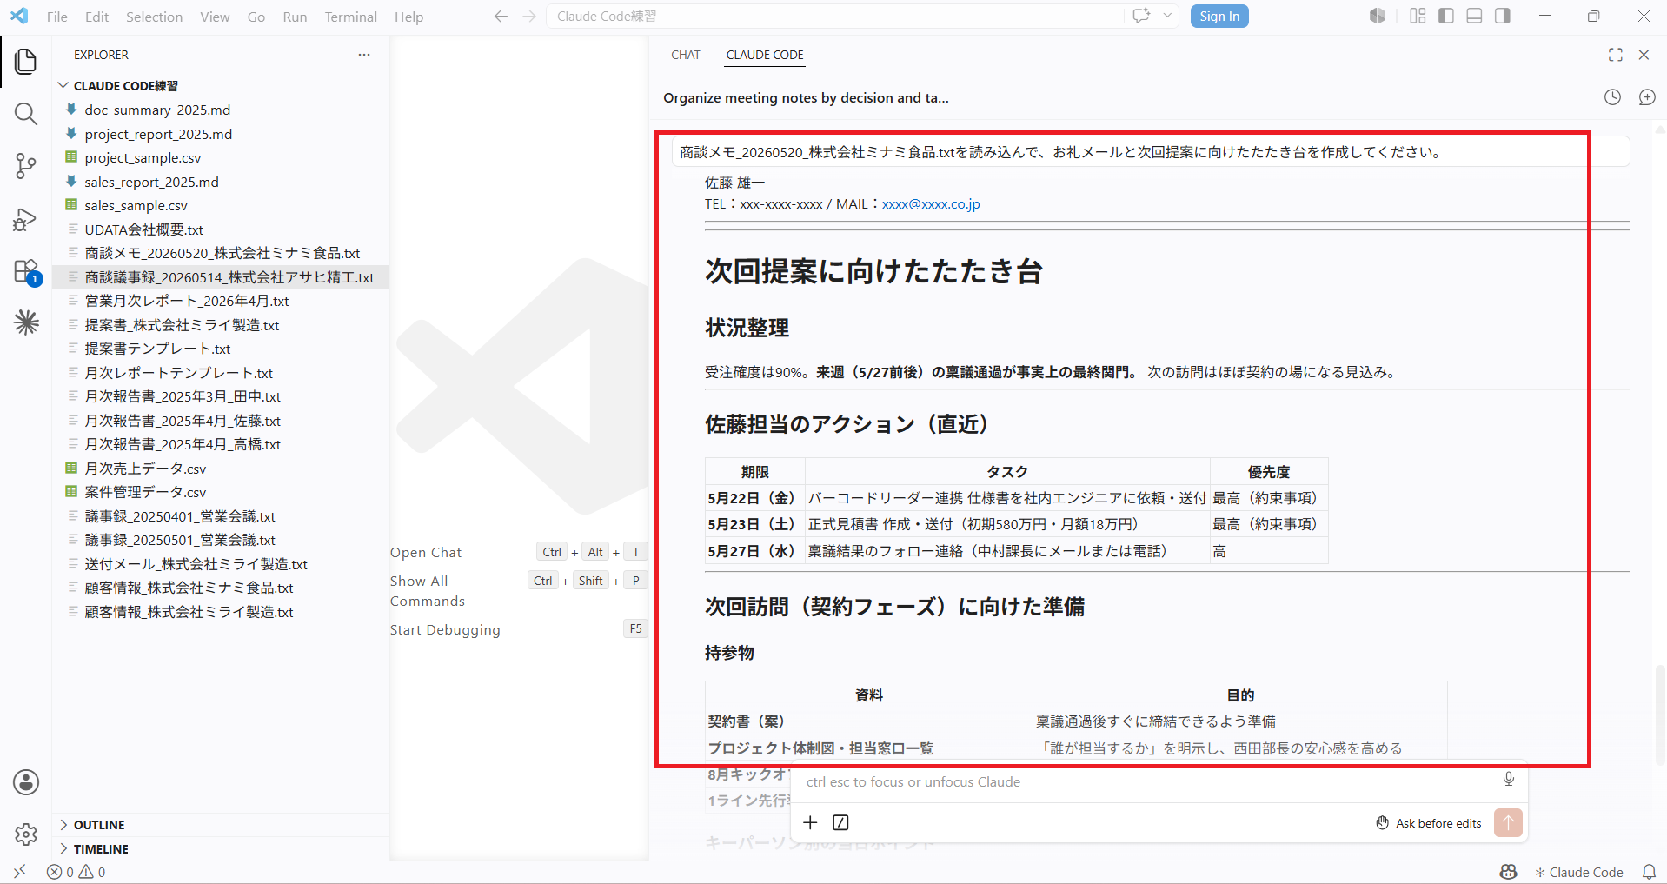Click the microphone voice input icon
Screen dimensions: 1667x884
[x=1509, y=780]
